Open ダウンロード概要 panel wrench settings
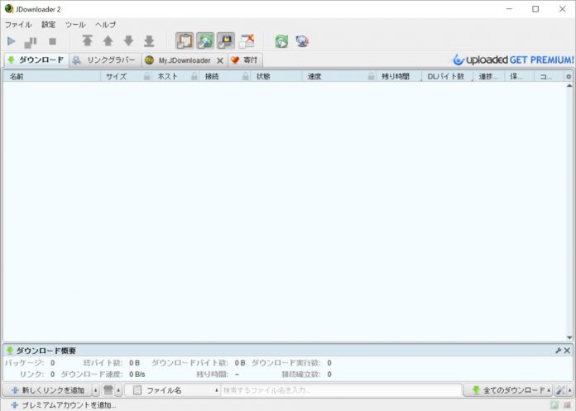Viewport: 576px width, 411px height. tap(559, 351)
